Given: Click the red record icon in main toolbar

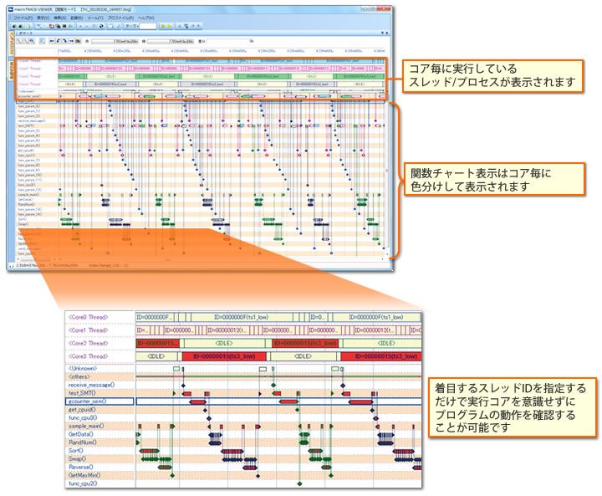Looking at the screenshot, I should 52,26.
